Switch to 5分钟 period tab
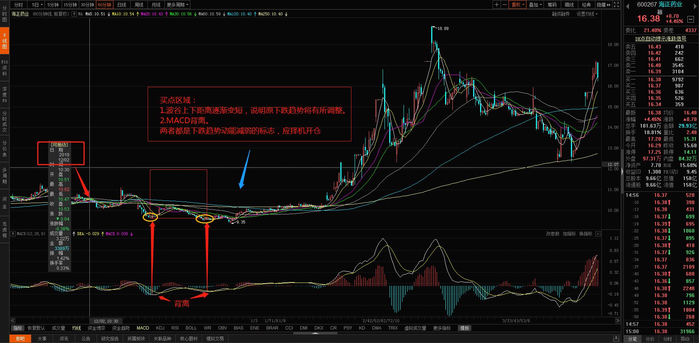Image resolution: width=699 pixels, height=343 pixels. [53, 5]
